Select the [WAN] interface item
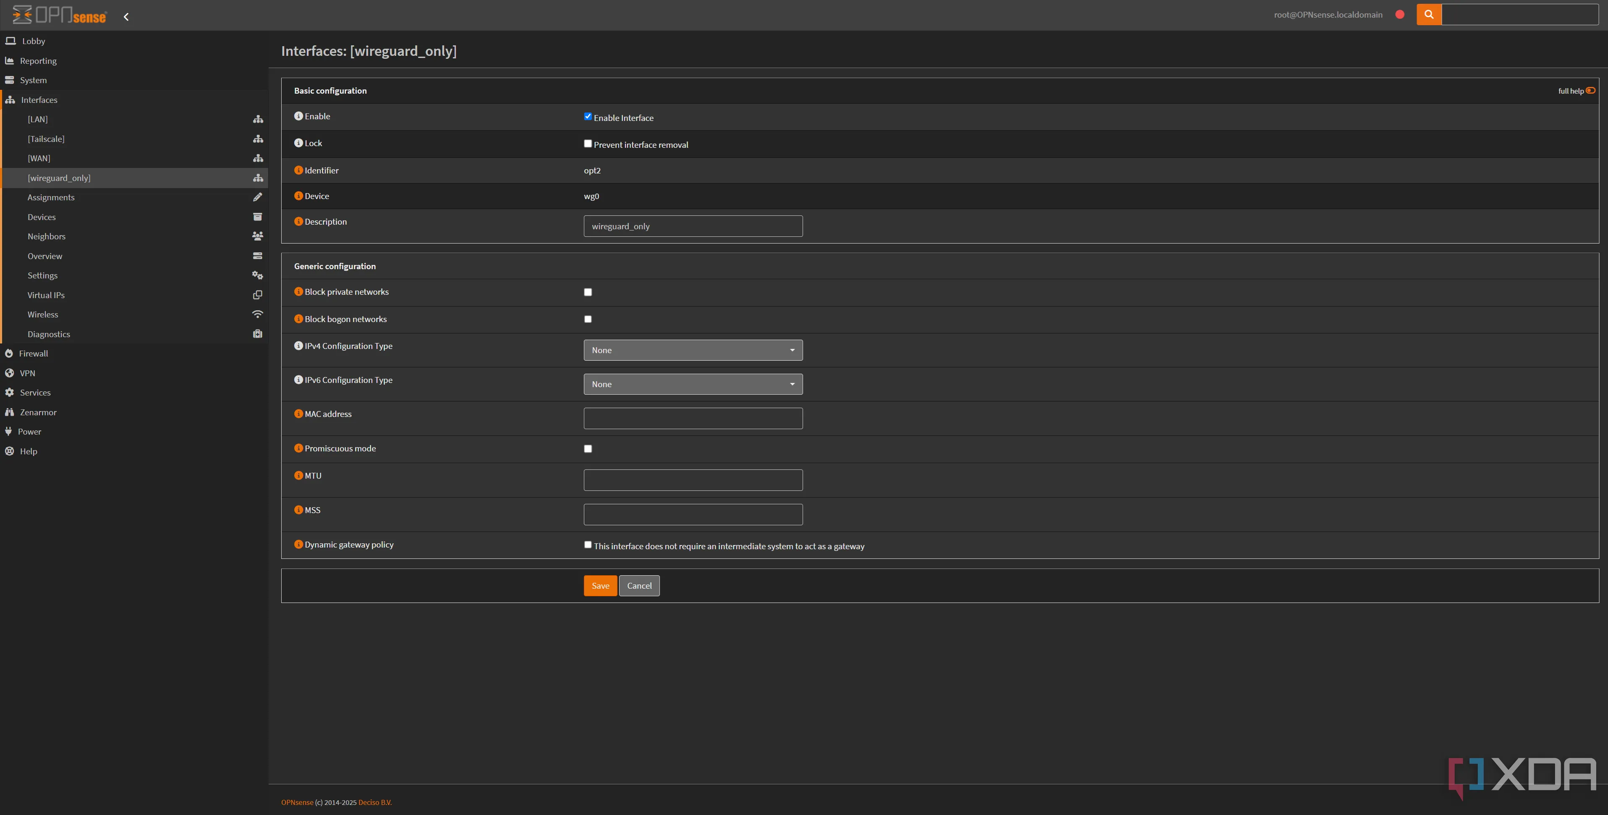The width and height of the screenshot is (1608, 815). pos(39,159)
